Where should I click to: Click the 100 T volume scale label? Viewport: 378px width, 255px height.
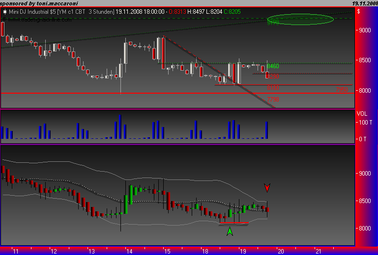coord(365,123)
